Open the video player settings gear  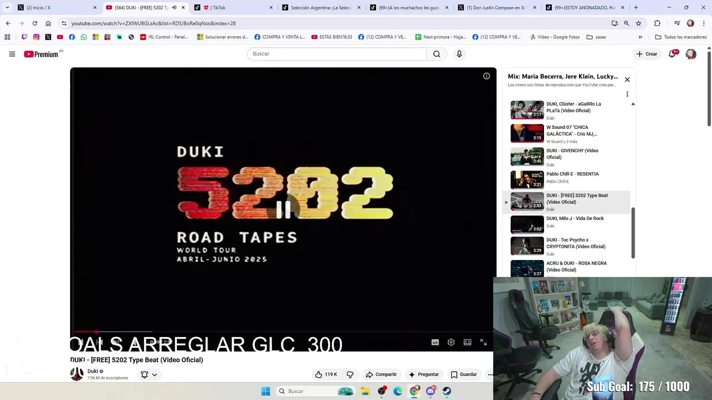click(451, 342)
